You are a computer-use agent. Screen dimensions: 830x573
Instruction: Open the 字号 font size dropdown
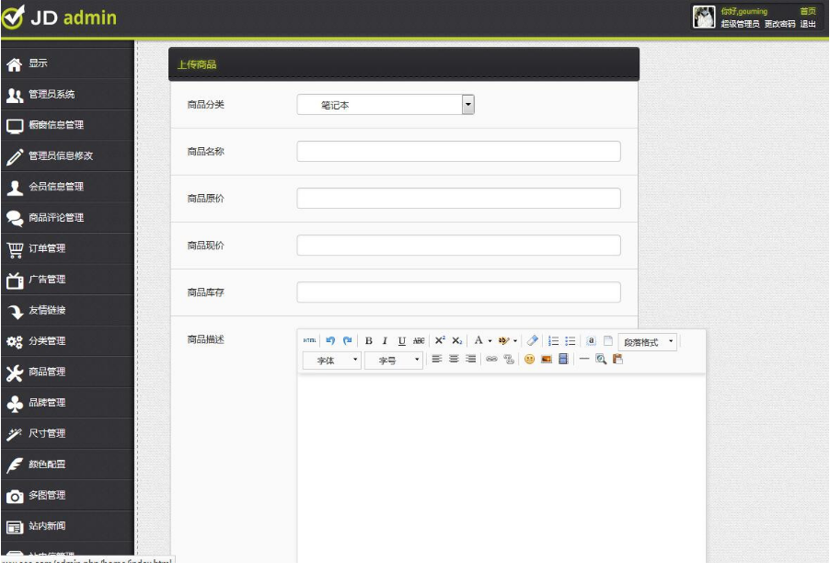393,361
